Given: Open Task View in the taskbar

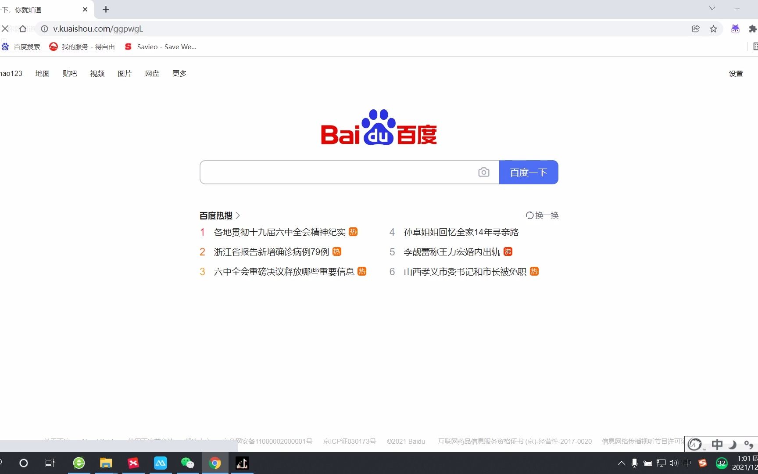Looking at the screenshot, I should (50, 463).
